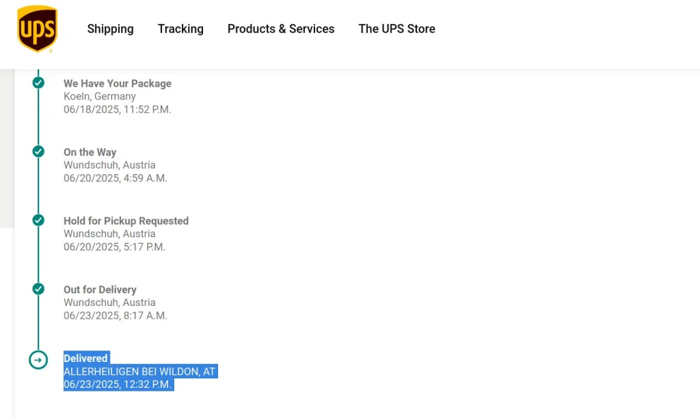This screenshot has width=700, height=418.
Task: Click the On the Way checkmark icon
Action: [x=38, y=152]
